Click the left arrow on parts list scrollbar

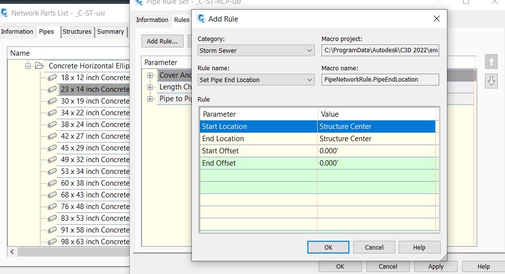[12, 252]
